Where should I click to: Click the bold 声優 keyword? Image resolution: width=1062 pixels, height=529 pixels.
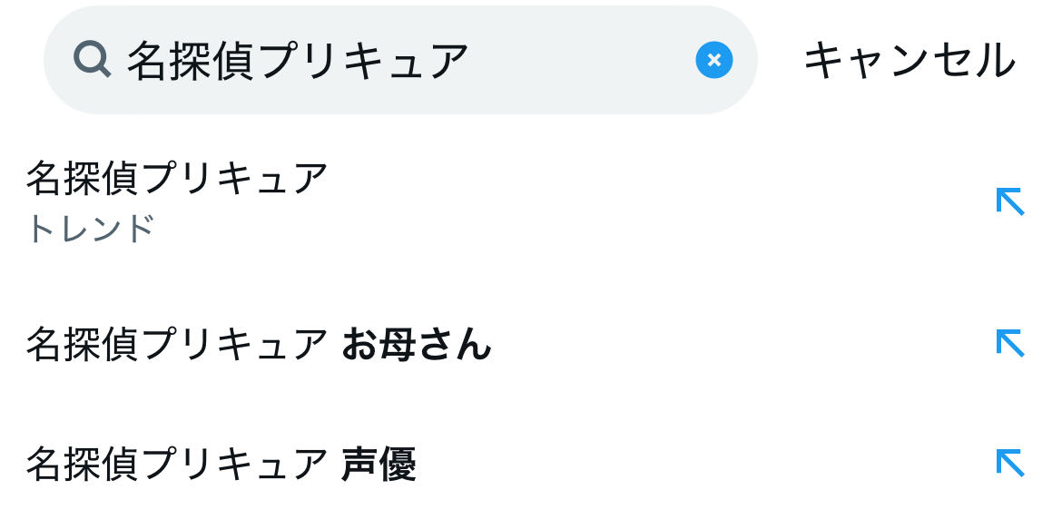tap(379, 465)
